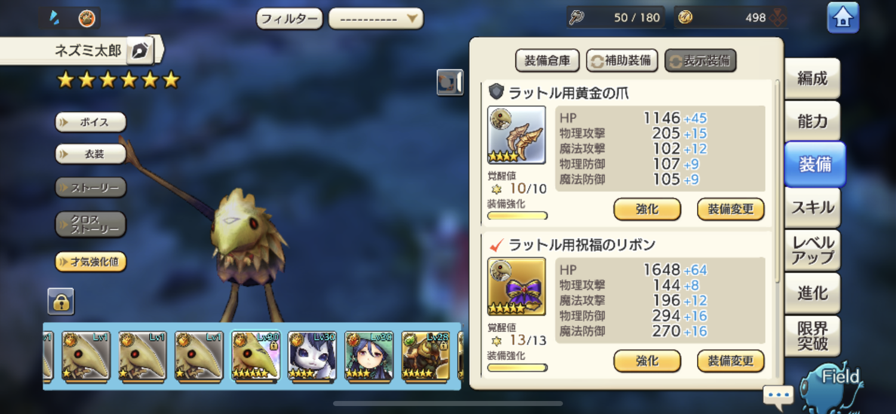The height and width of the screenshot is (414, 896).
Task: Click the golden claw equipment icon
Action: click(x=517, y=135)
